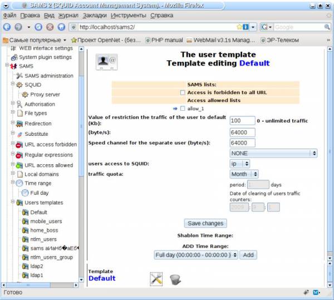This screenshot has width=334, height=300.
Task: Open the Журнал menu
Action: click(x=68, y=16)
